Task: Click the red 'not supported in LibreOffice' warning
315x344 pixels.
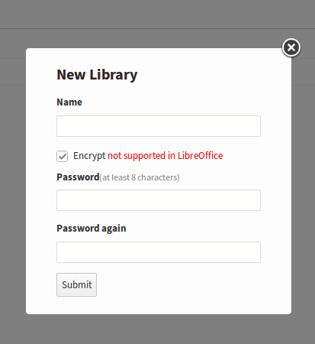Action: (166, 156)
